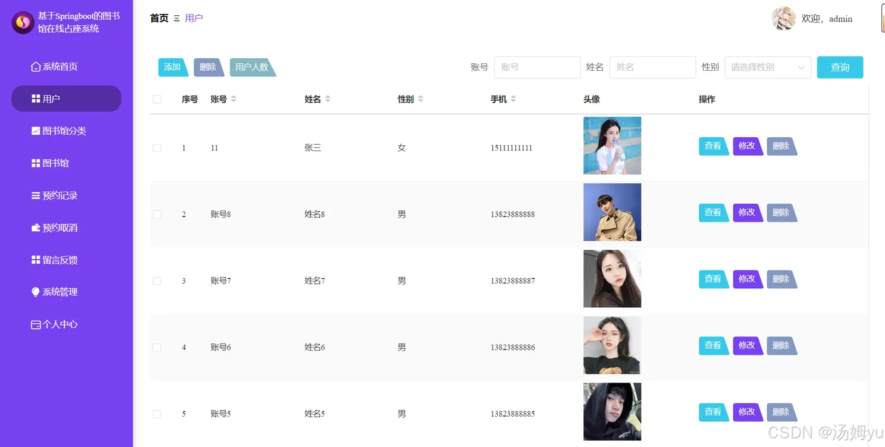
Task: Open the 性别 filter dropdown
Action: (767, 67)
